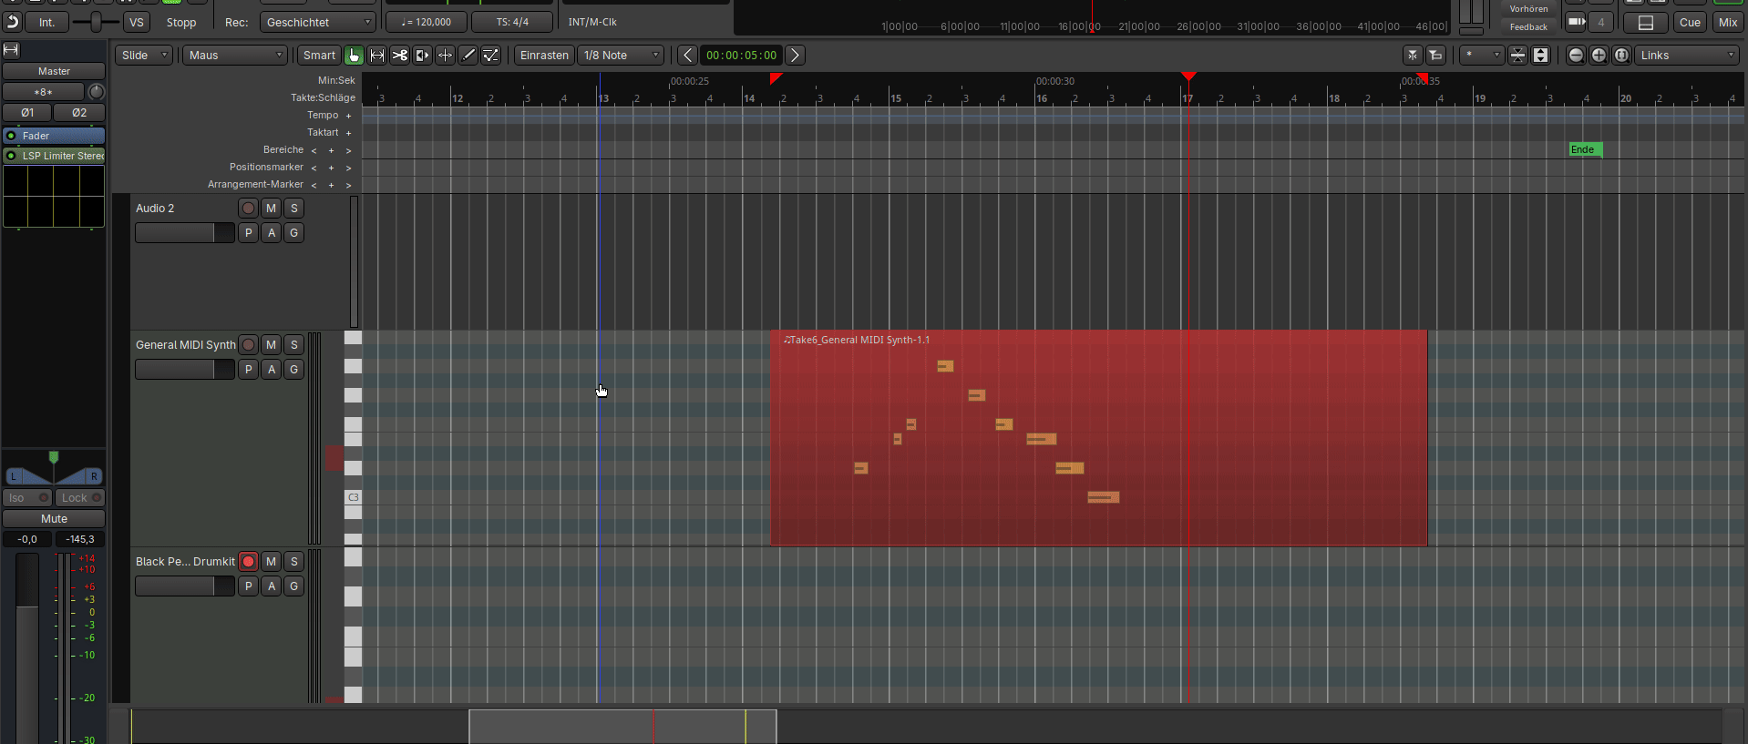This screenshot has height=744, width=1748.
Task: Choose the Stretch (timefx) tool
Action: coord(422,56)
